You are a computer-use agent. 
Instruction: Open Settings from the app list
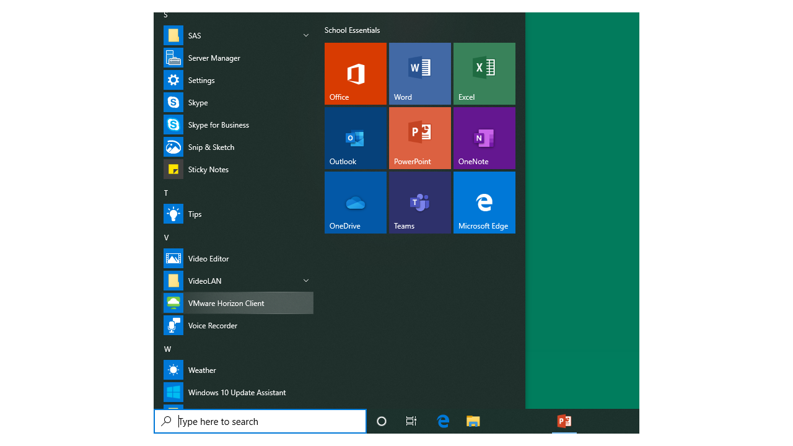[x=201, y=81]
